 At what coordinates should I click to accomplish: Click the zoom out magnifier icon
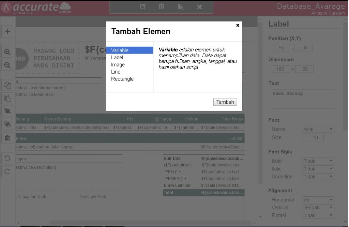(7, 65)
